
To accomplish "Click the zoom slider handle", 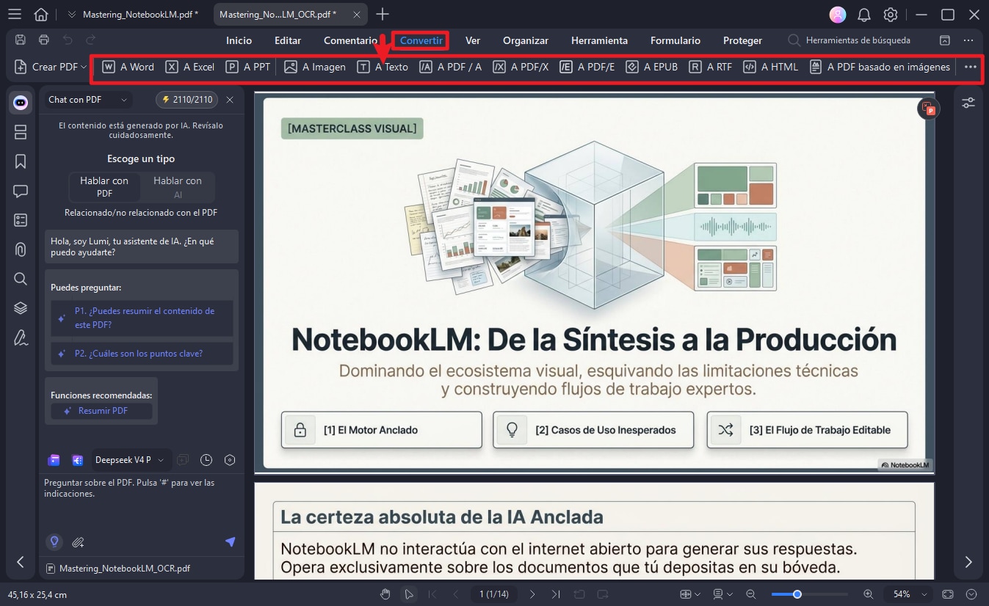I will coord(797,594).
